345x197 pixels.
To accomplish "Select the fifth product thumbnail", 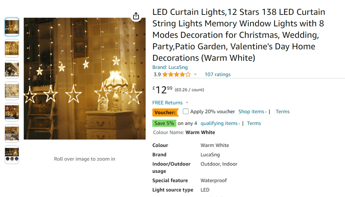I will [x=12, y=112].
